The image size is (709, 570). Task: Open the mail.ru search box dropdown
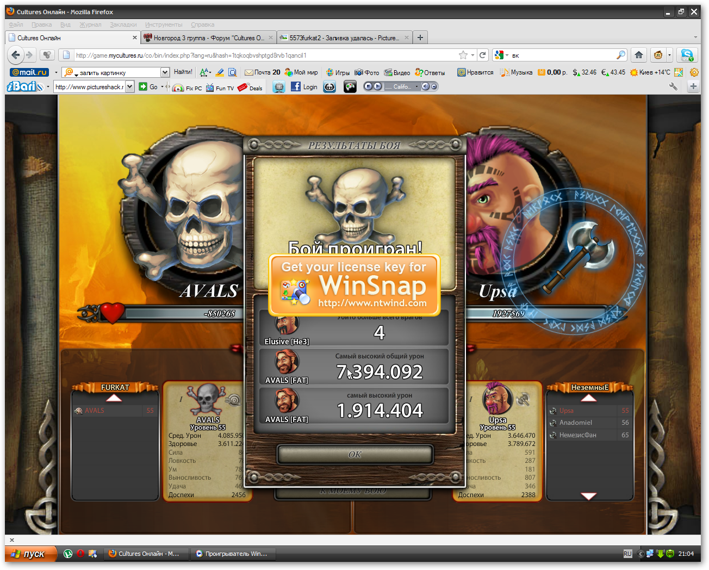(x=165, y=72)
